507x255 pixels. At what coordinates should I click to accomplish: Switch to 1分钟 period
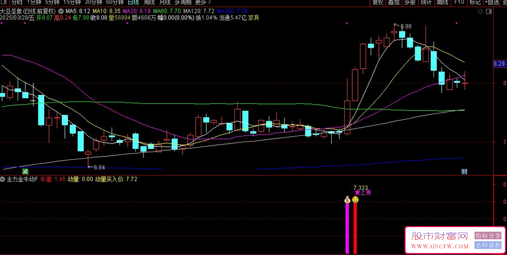tap(34, 2)
